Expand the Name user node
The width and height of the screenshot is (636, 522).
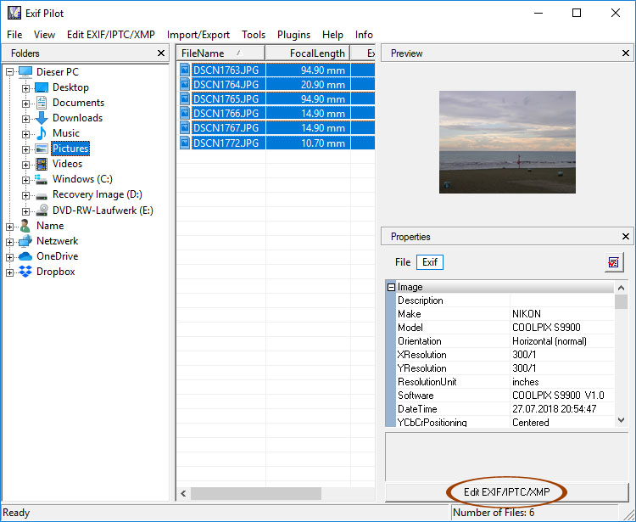(x=9, y=227)
